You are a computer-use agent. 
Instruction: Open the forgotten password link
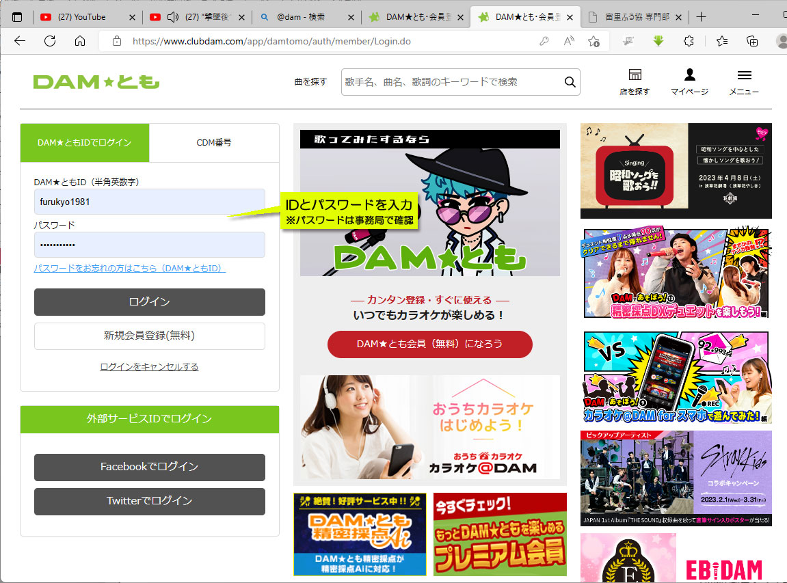pyautogui.click(x=129, y=269)
